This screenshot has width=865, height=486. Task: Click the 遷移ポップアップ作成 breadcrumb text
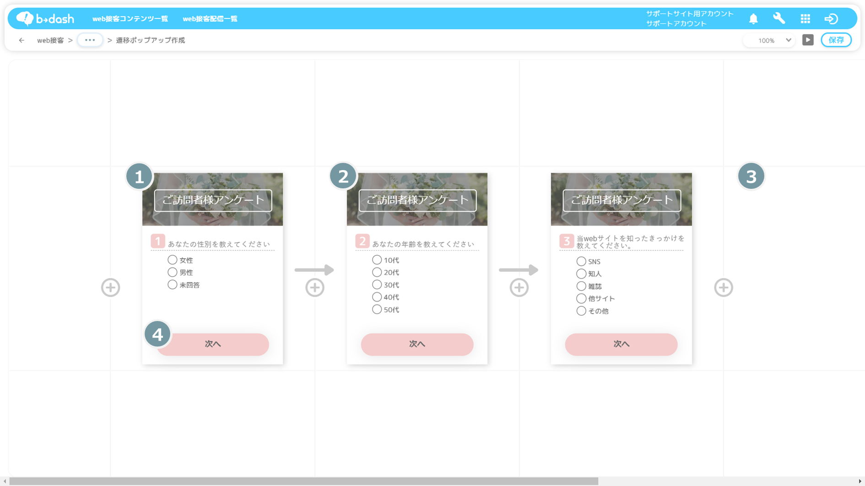click(151, 40)
